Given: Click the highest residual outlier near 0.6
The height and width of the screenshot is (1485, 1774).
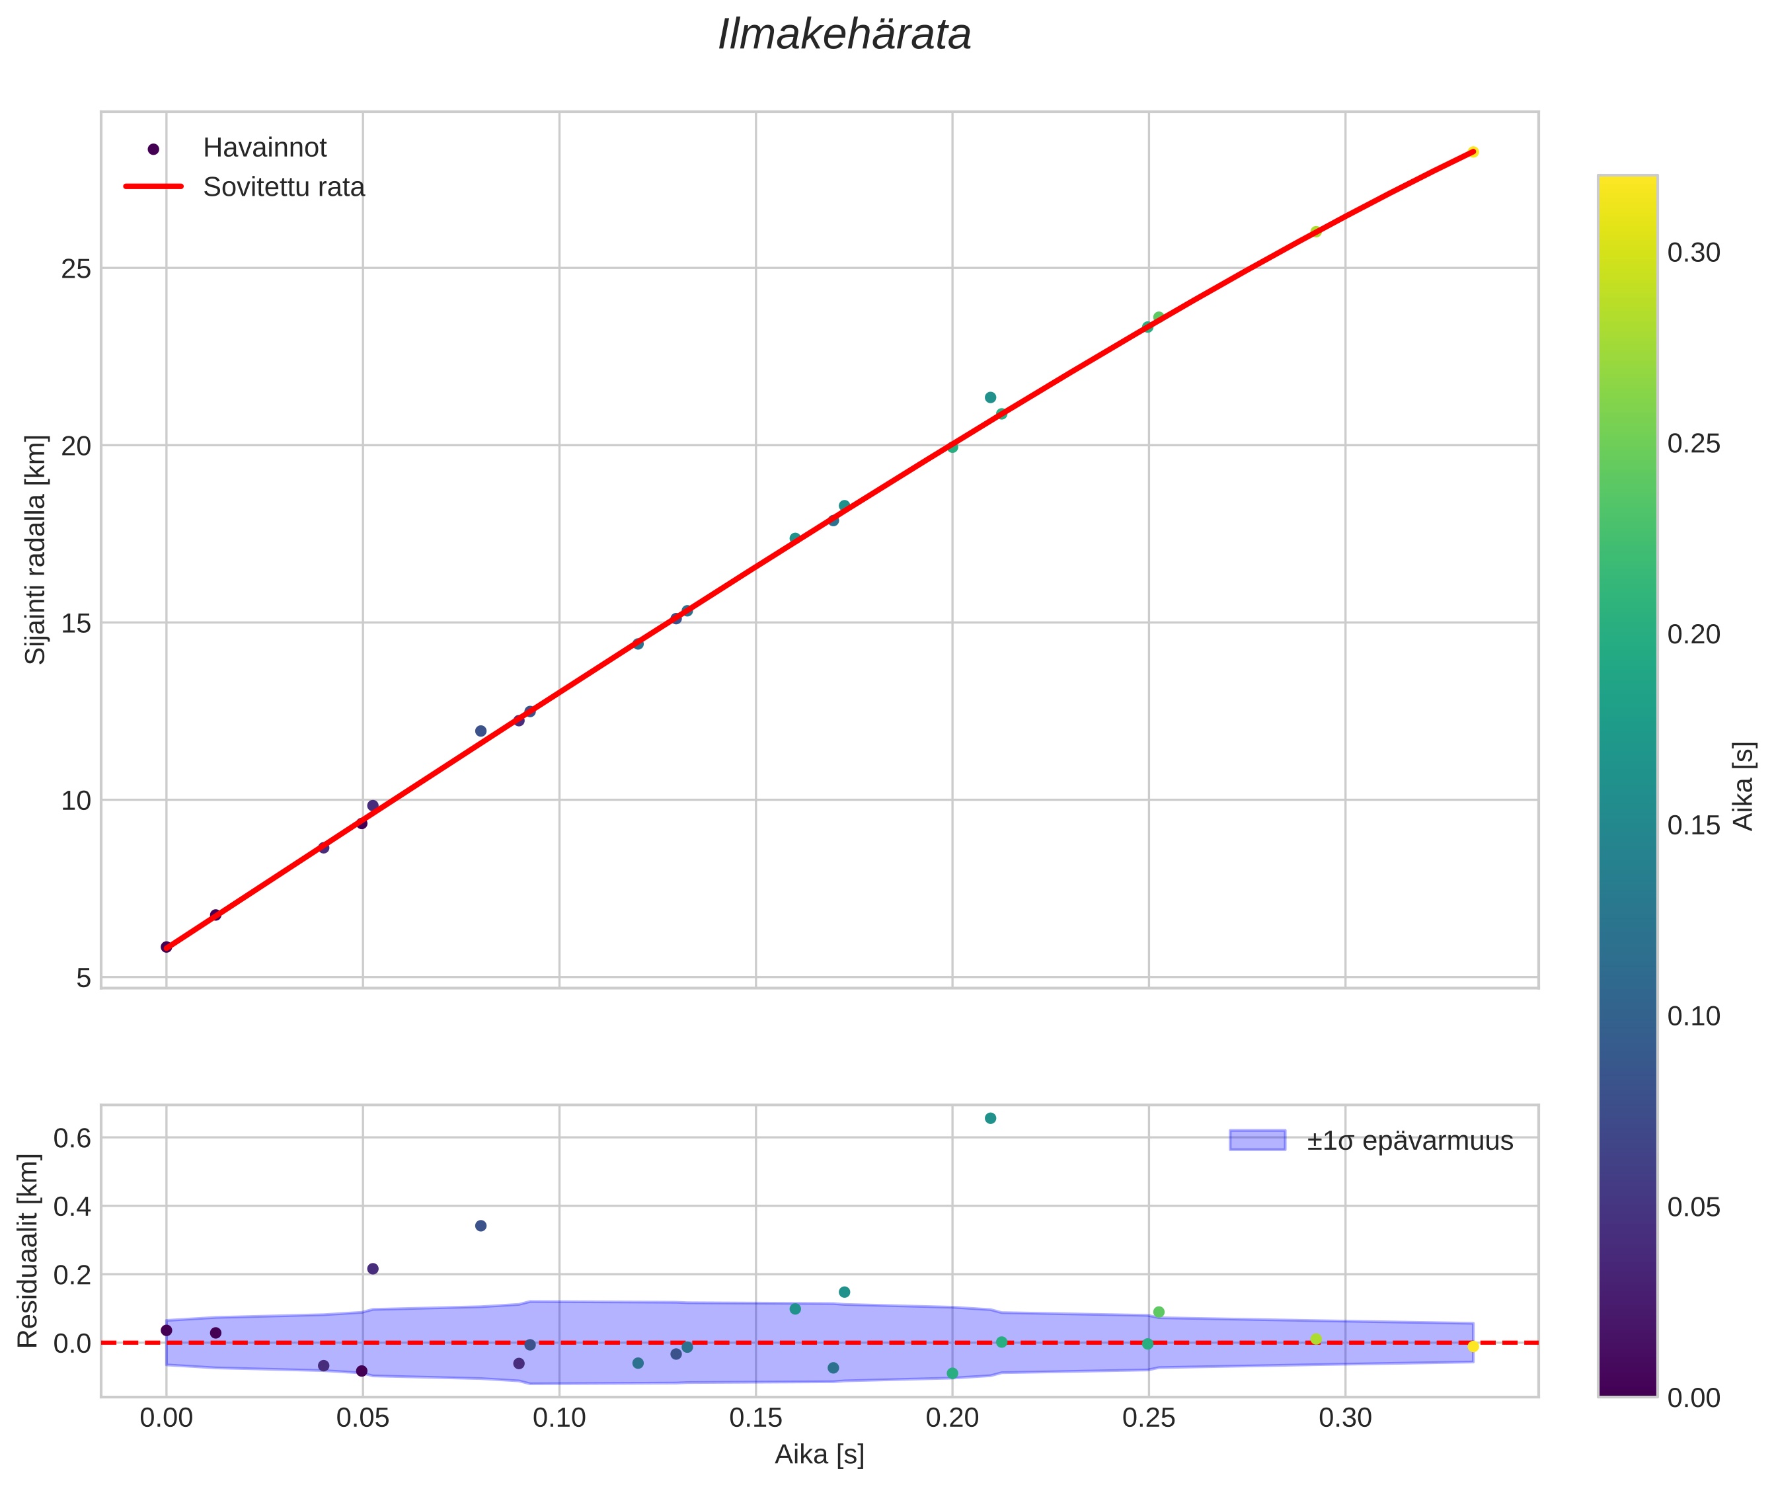Looking at the screenshot, I should 990,1118.
